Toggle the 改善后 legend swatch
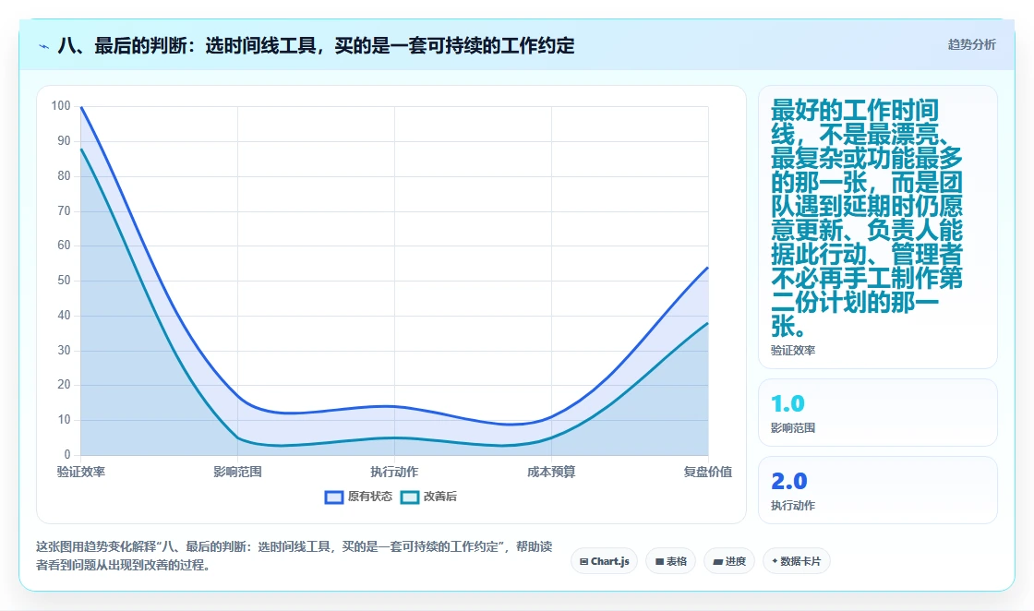 click(410, 497)
